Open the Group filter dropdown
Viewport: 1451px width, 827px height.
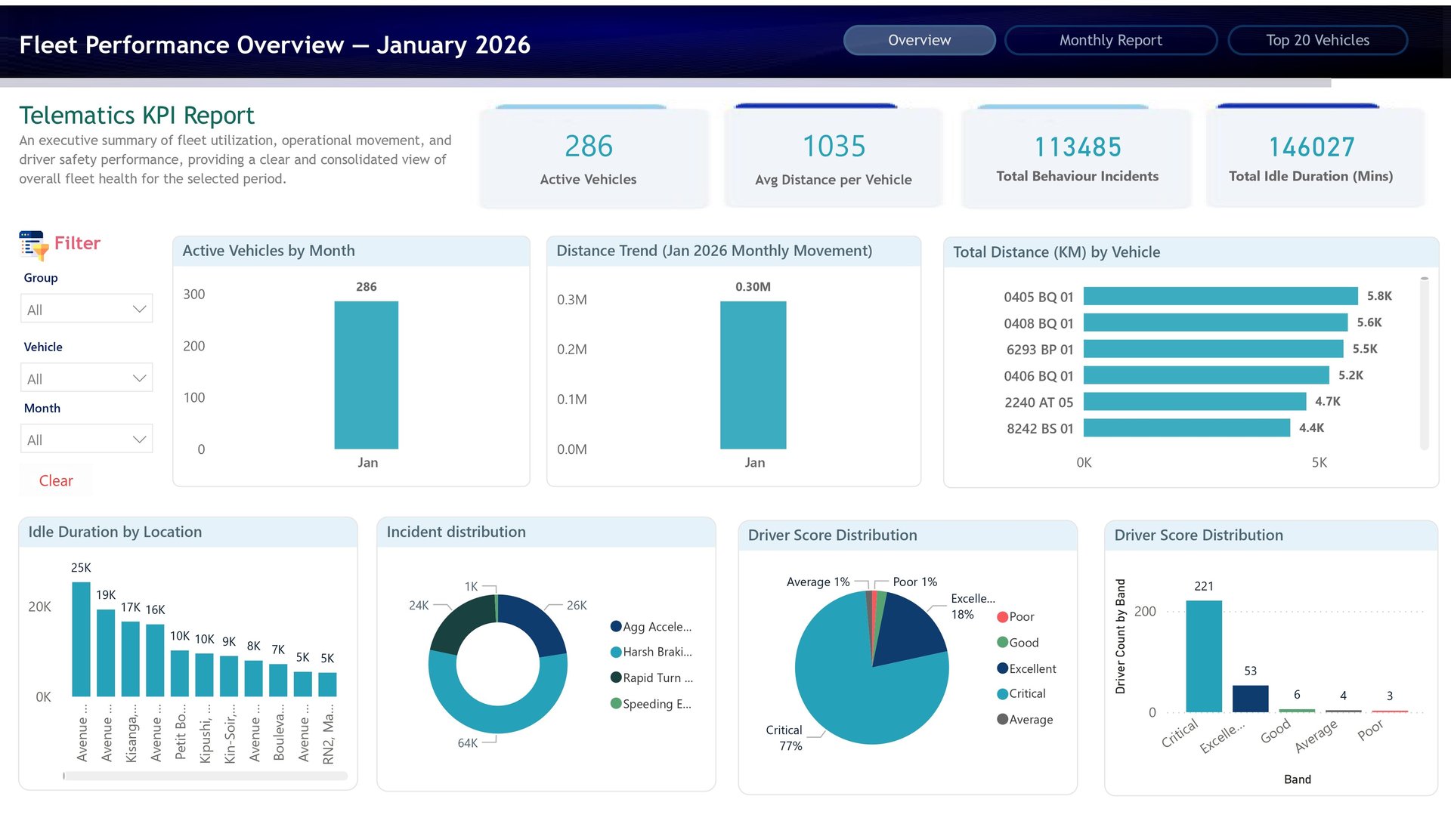(x=86, y=309)
